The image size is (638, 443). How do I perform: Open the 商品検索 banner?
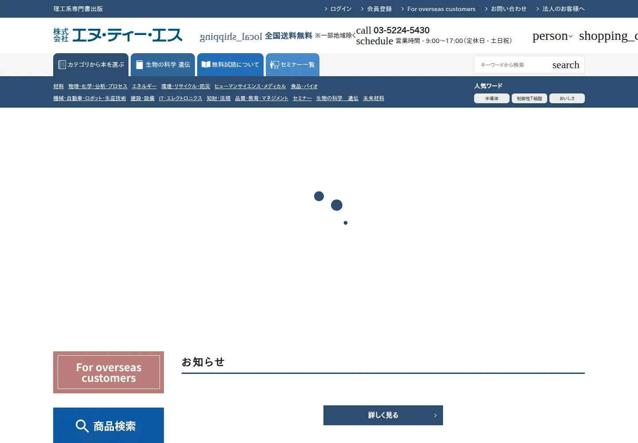click(109, 425)
